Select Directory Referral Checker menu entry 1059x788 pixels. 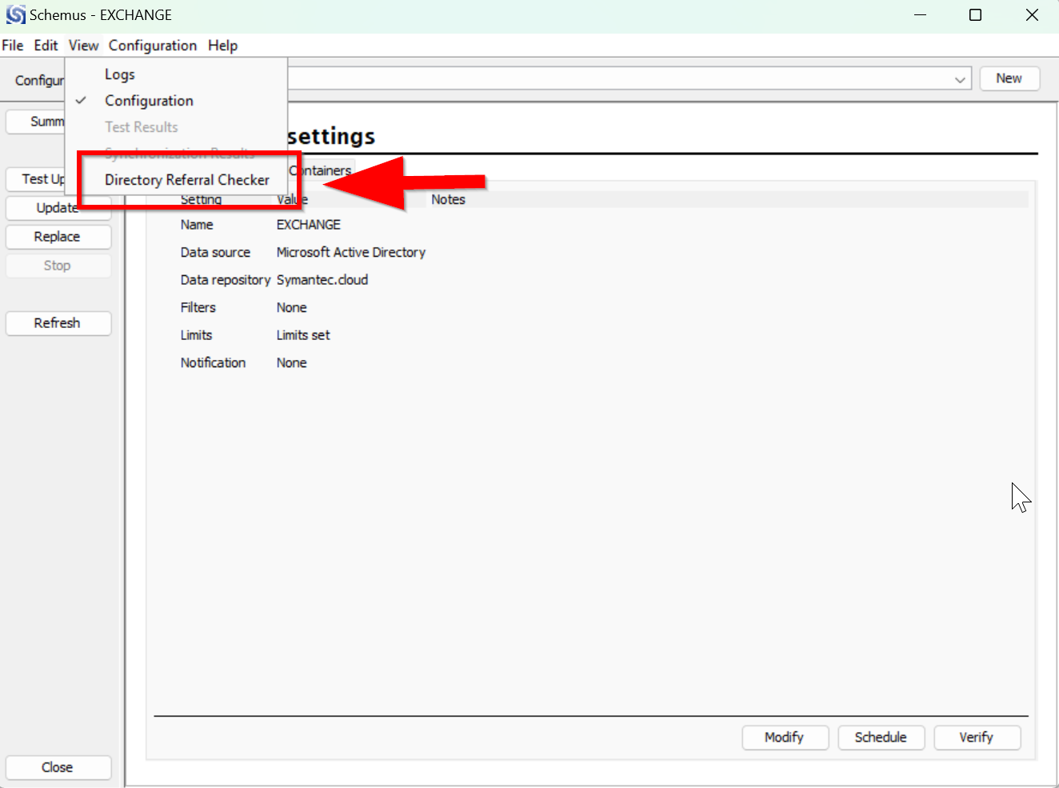(186, 180)
